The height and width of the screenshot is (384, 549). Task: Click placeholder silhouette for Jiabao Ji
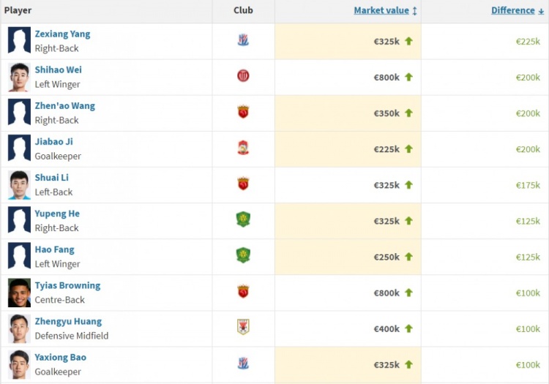coord(19,149)
